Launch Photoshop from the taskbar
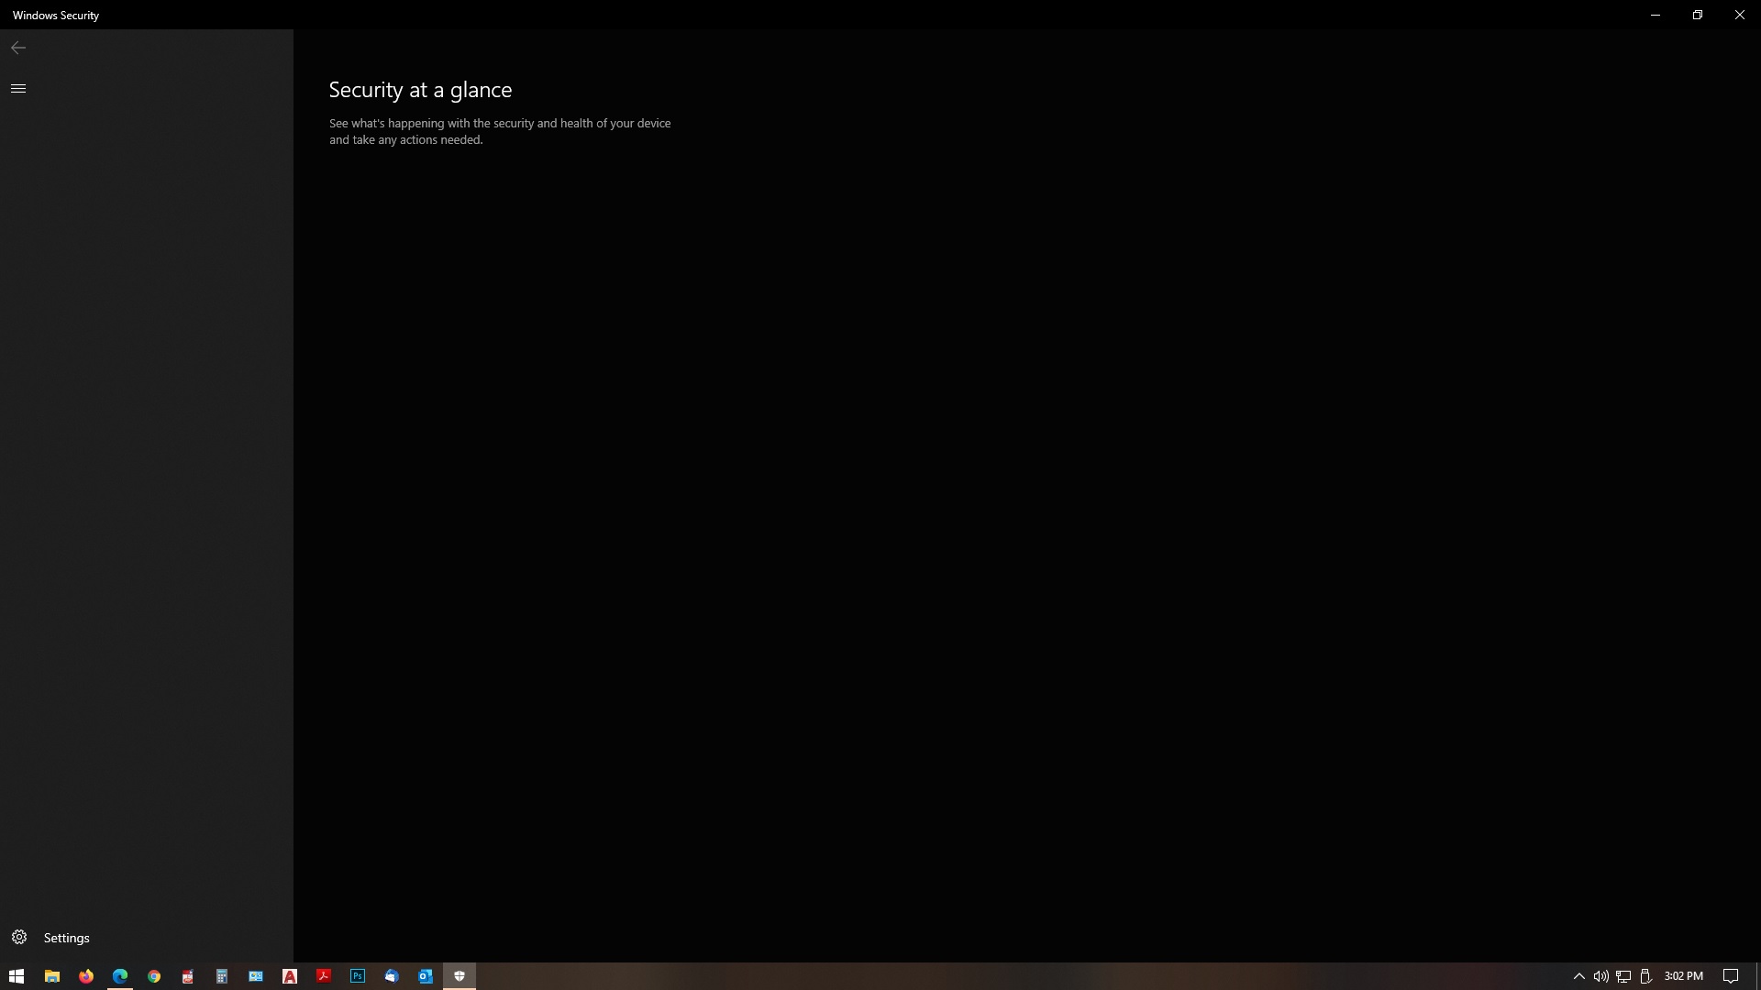The image size is (1761, 990). coord(358,976)
